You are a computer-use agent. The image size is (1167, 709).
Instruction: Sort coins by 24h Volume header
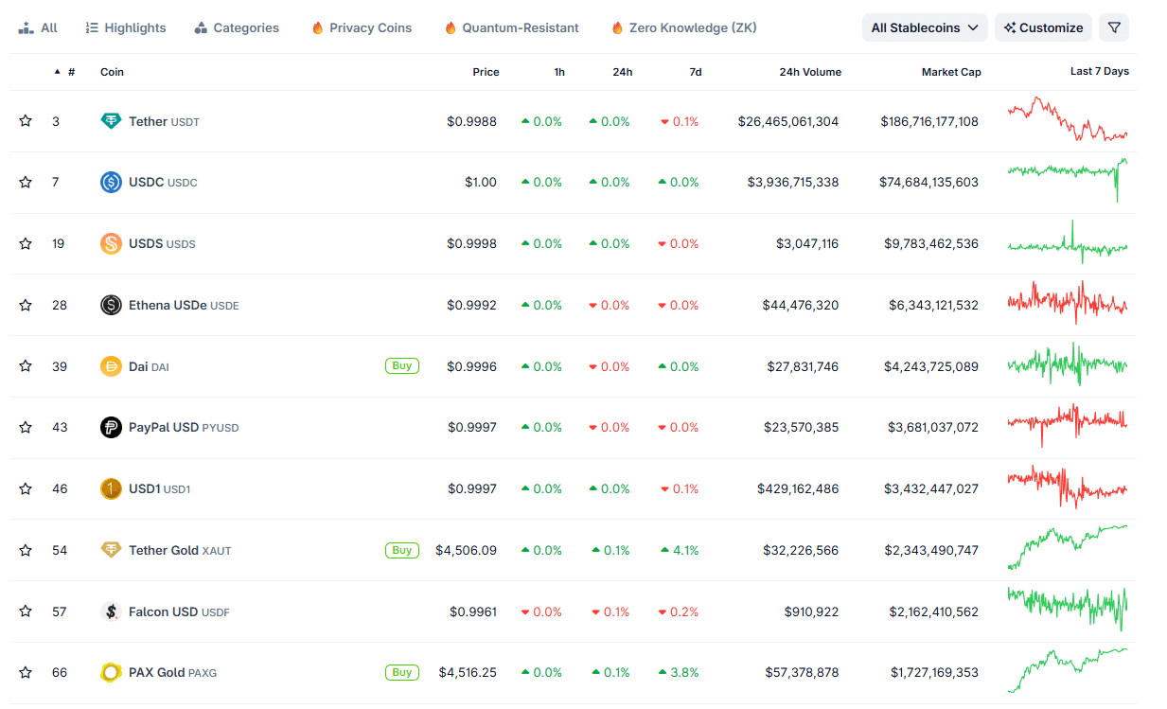(x=810, y=72)
